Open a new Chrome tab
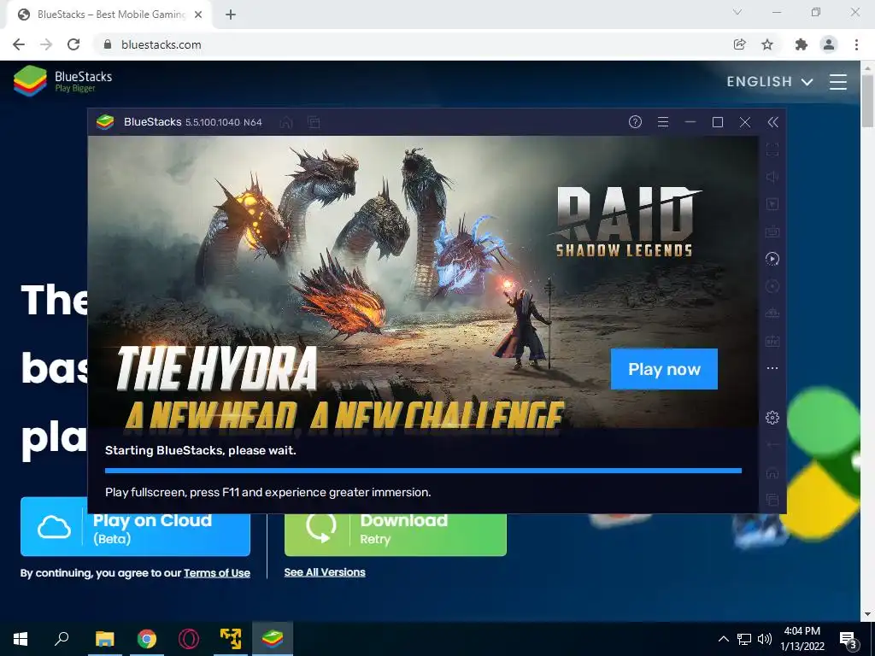The image size is (875, 656). point(231,15)
